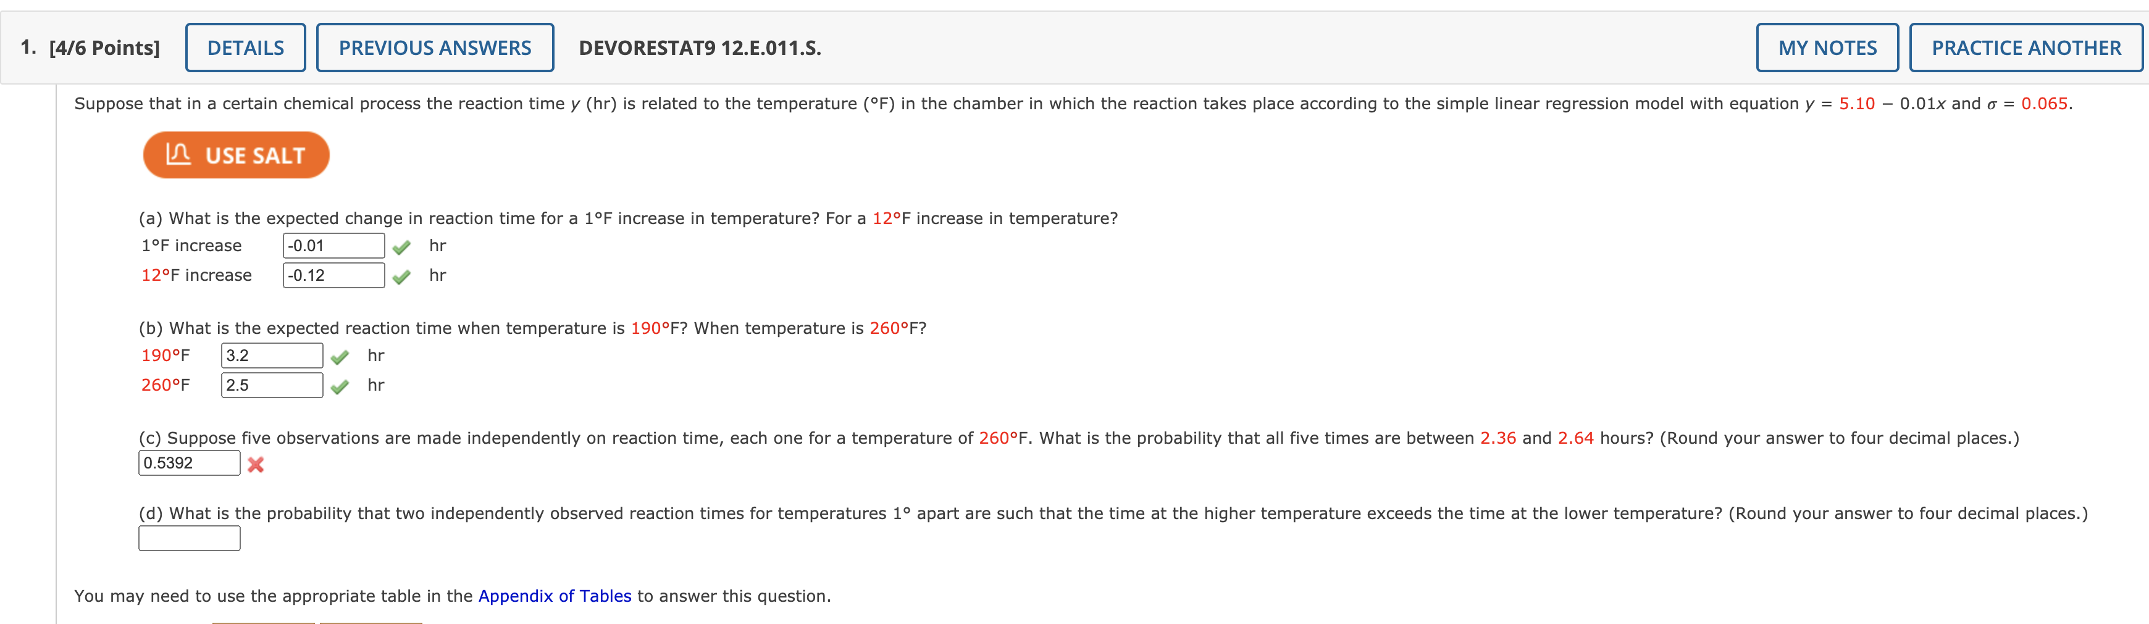
Task: Select the 12°F increase answer field
Action: [x=333, y=275]
